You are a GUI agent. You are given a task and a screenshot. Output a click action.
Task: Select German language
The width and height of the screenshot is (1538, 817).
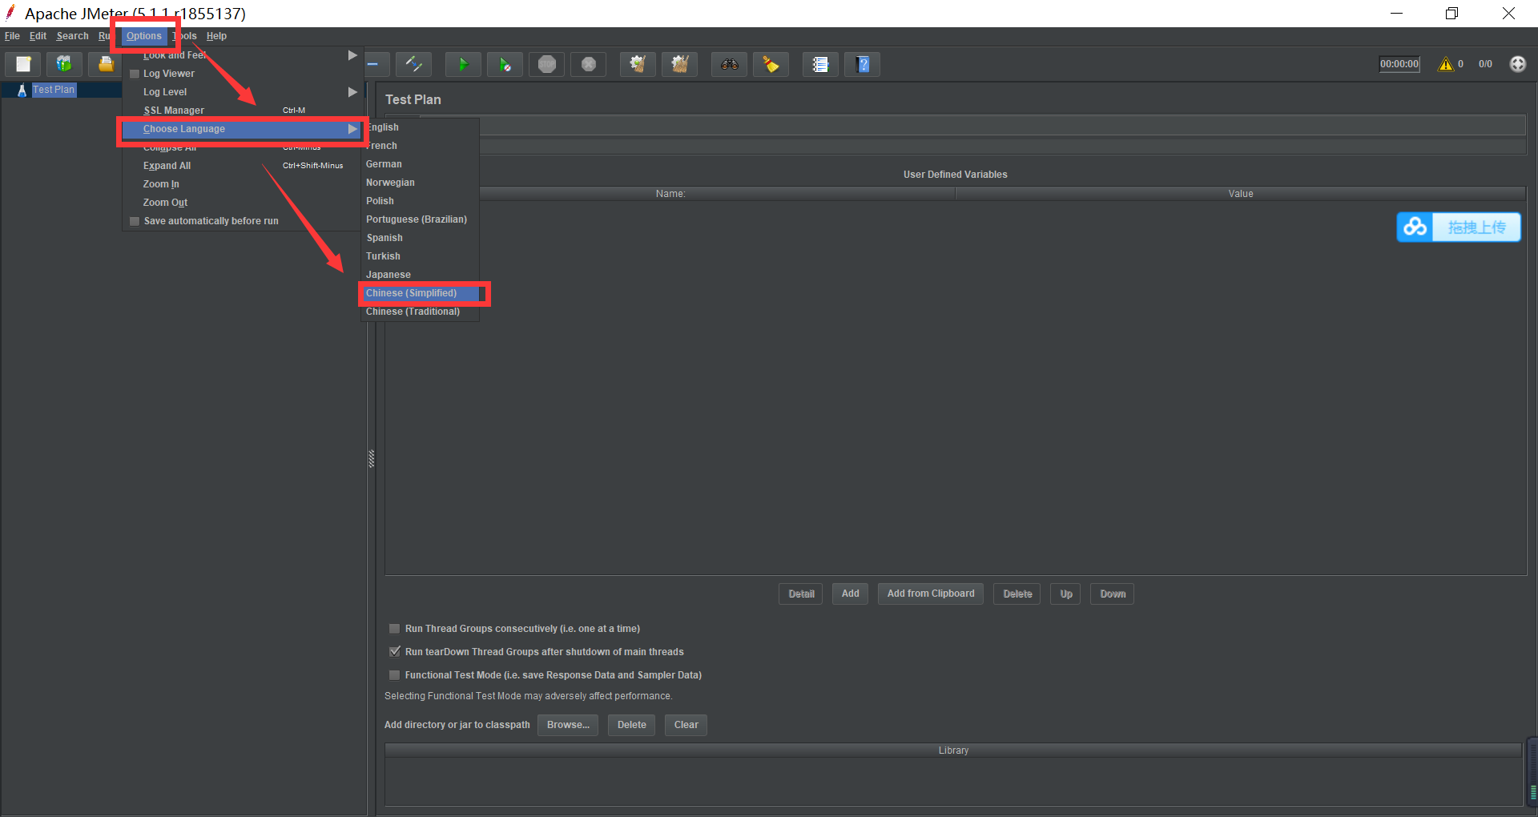(420, 164)
